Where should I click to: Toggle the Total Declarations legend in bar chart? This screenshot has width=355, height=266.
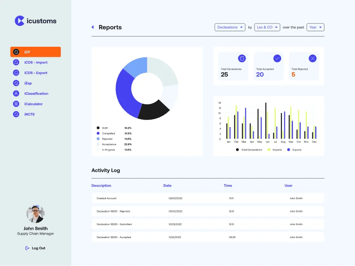coord(249,150)
